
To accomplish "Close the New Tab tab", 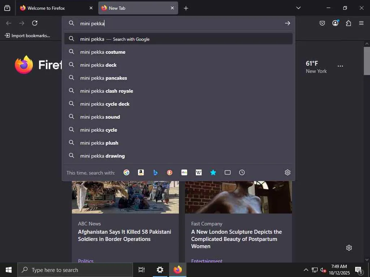I will click(x=172, y=8).
